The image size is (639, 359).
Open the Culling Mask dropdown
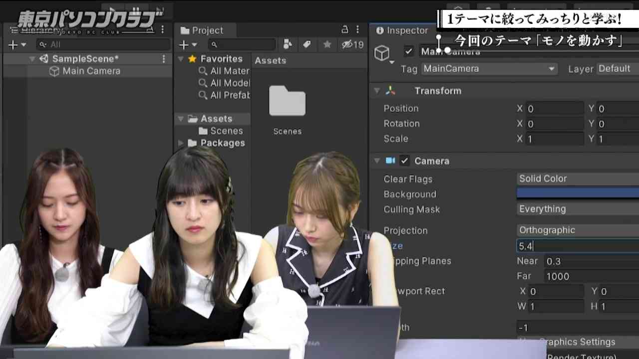click(x=578, y=209)
